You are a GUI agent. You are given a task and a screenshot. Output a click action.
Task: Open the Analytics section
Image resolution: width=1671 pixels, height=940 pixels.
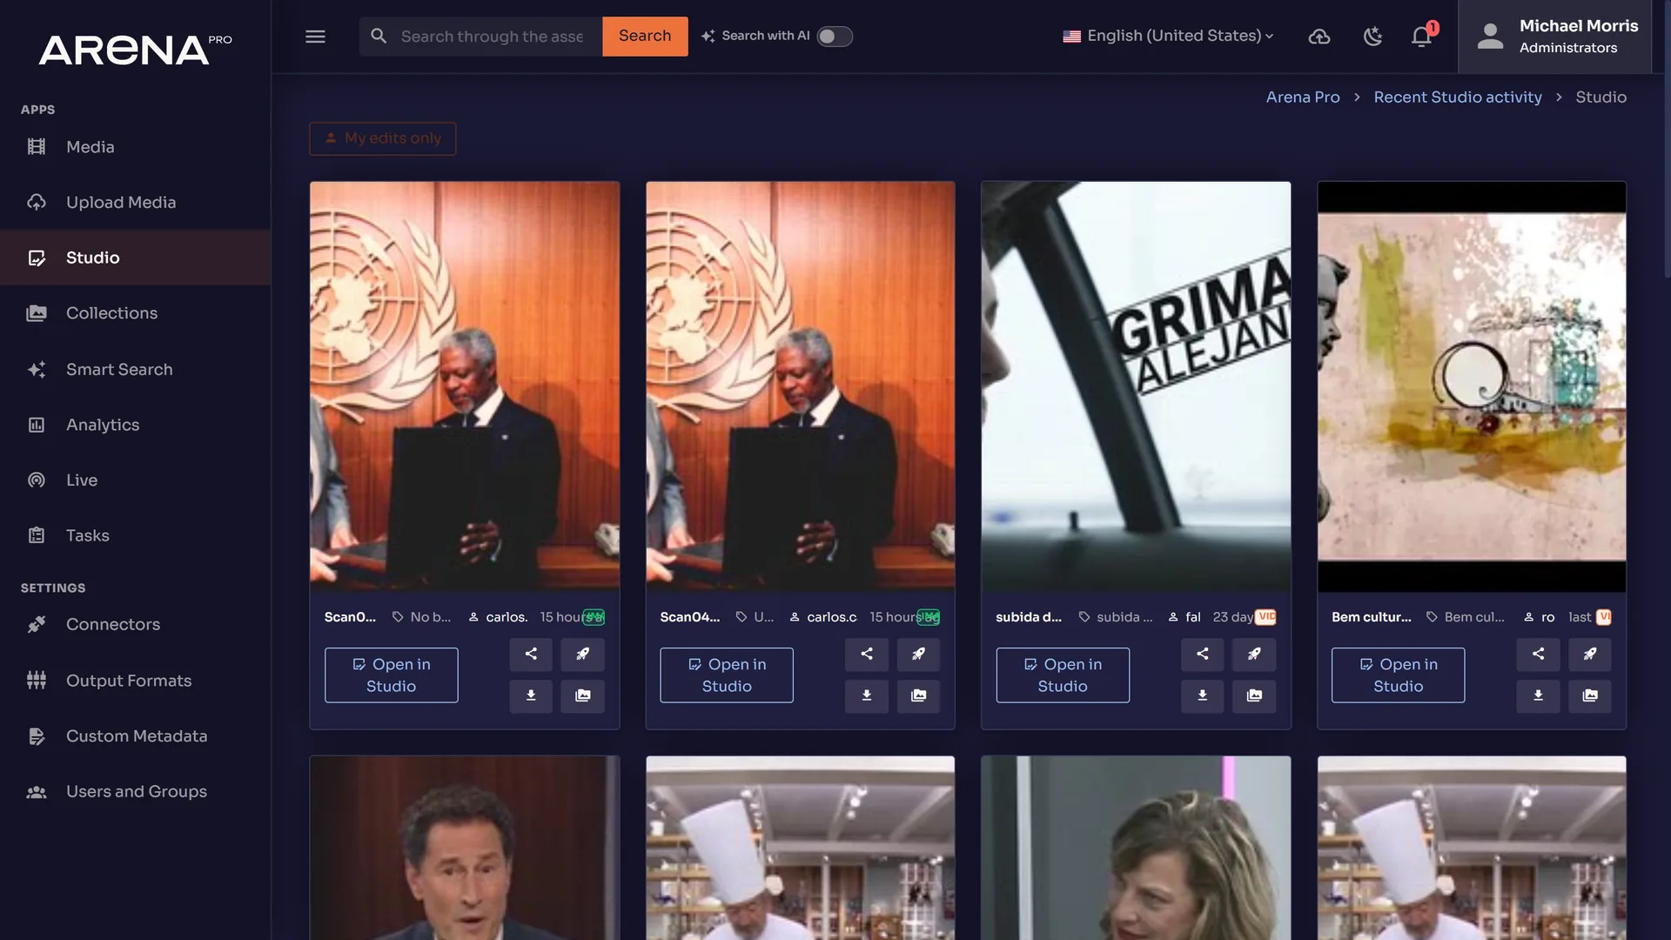(x=135, y=425)
